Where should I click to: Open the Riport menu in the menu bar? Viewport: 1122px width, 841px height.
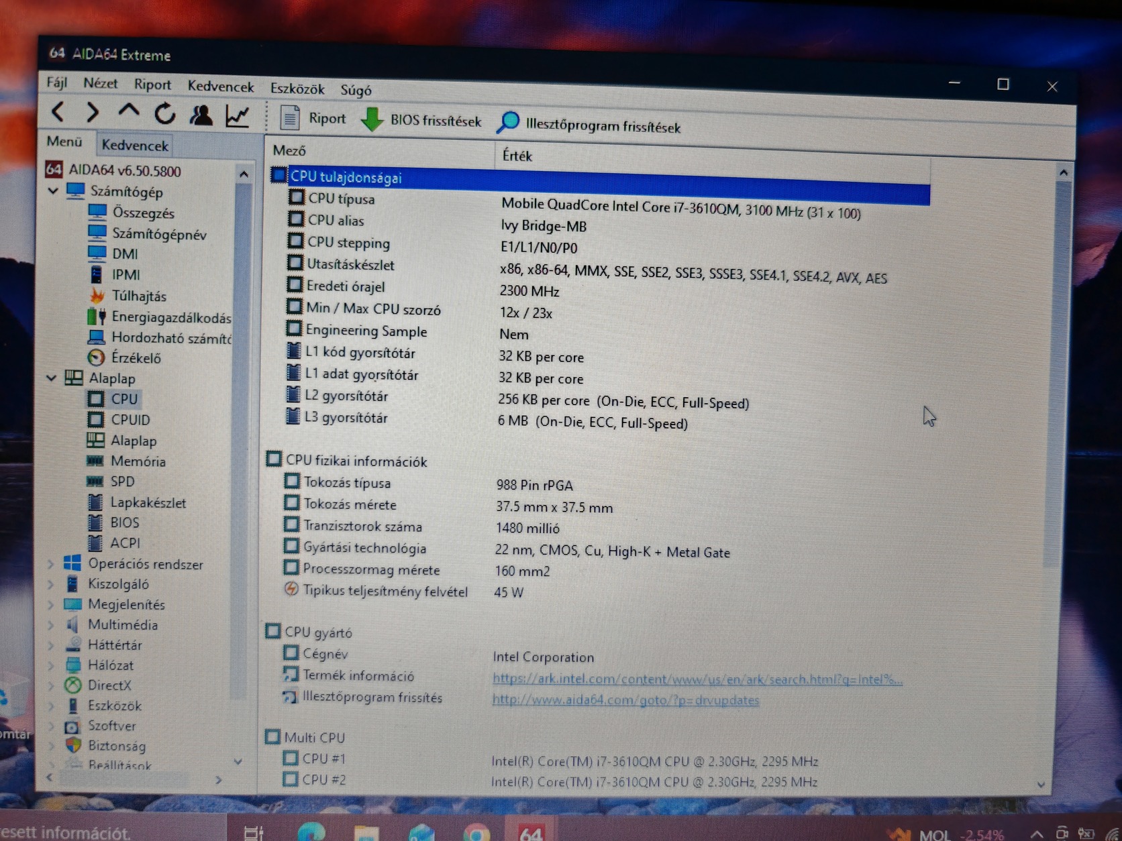point(152,85)
